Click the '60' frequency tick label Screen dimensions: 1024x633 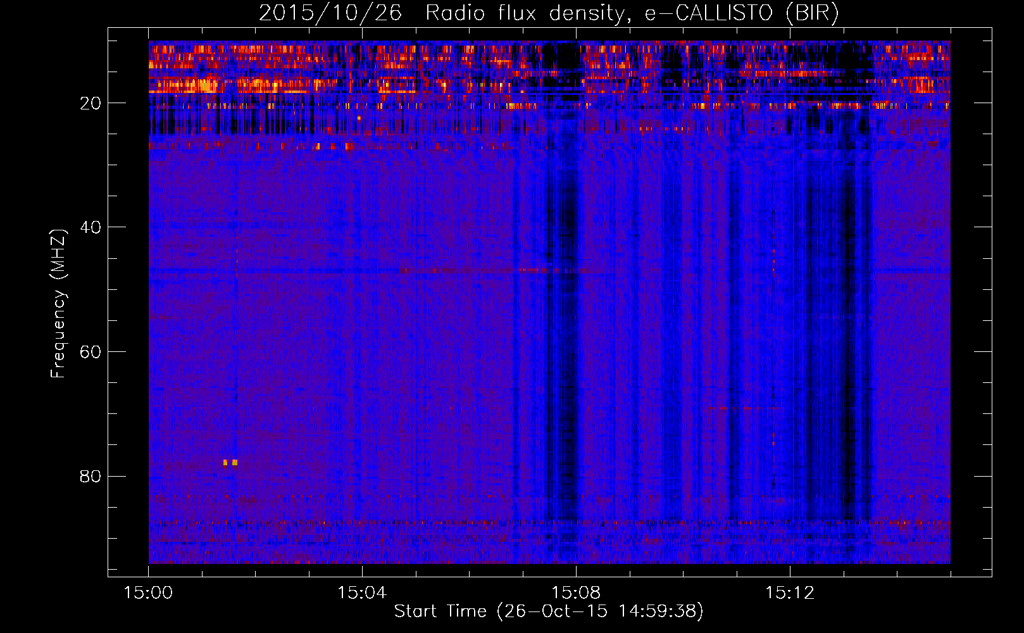91,352
